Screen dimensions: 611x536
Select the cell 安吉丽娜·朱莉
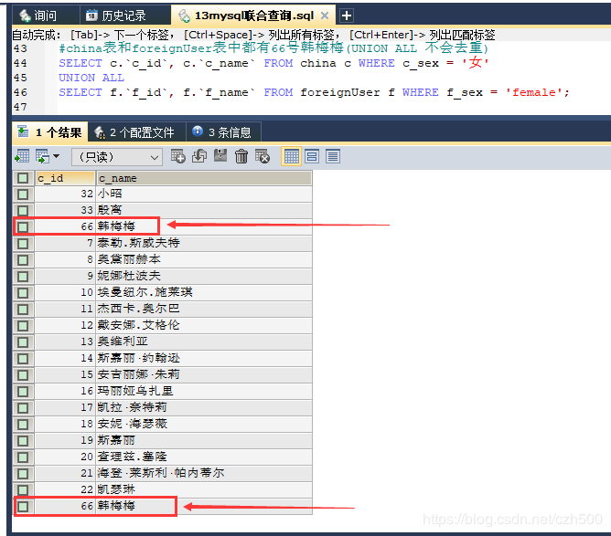(204, 374)
